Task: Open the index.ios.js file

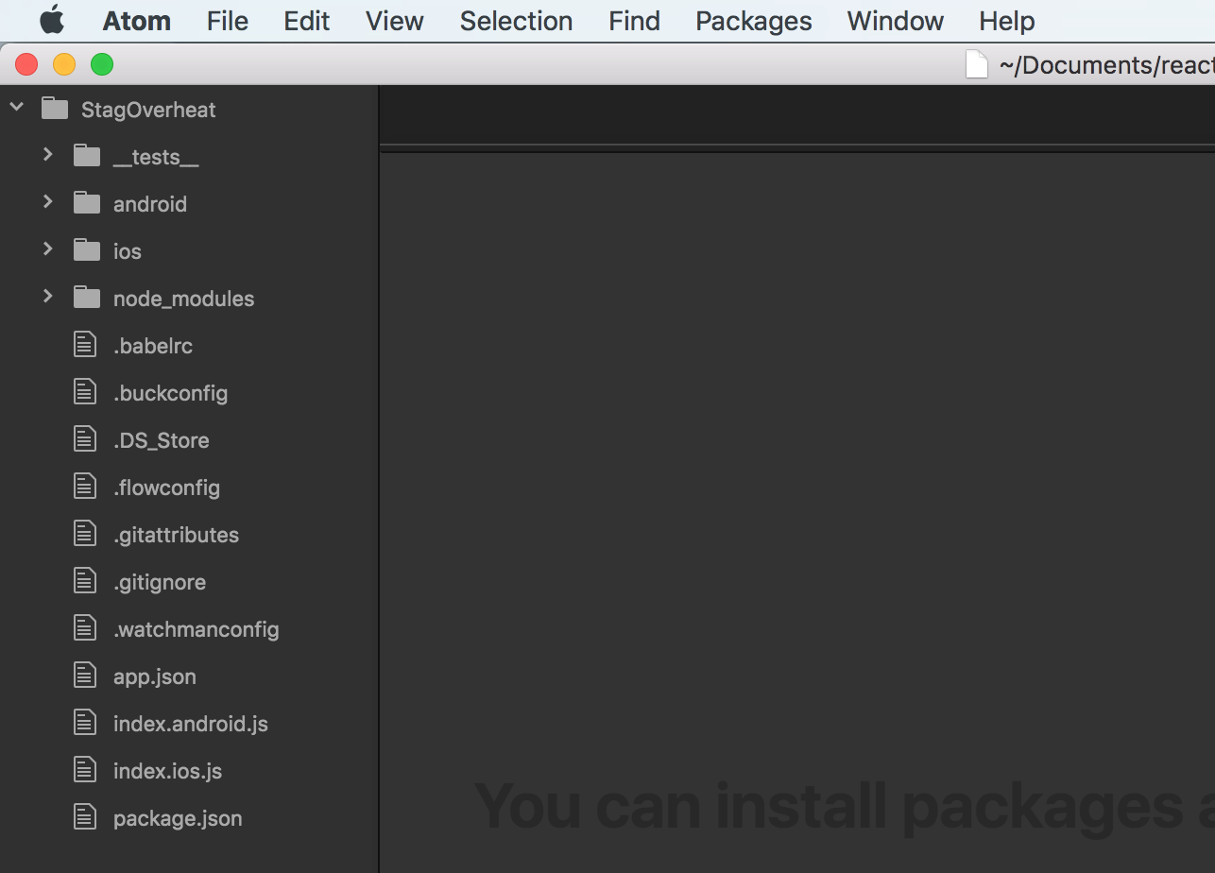Action: tap(168, 771)
